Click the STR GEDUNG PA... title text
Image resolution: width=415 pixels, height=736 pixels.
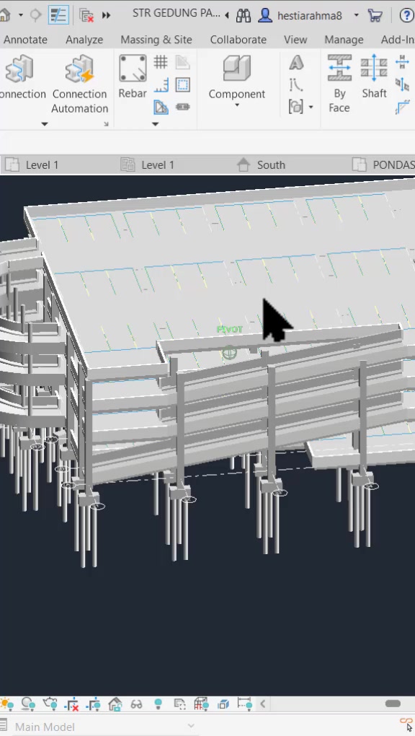coord(177,13)
